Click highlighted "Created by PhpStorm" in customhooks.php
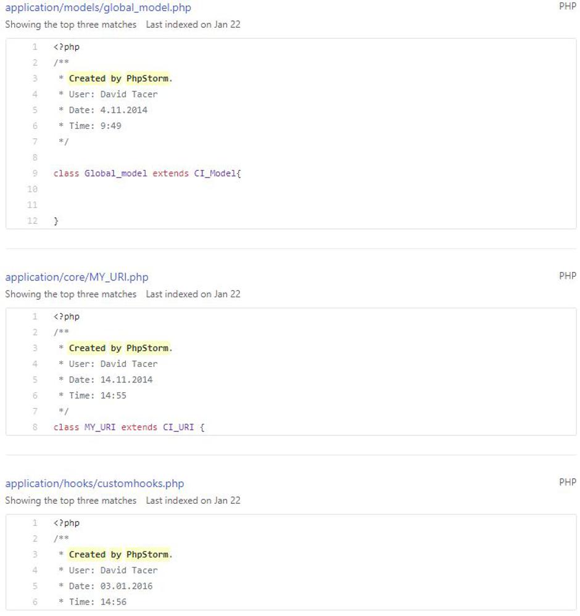580x616 pixels. click(120, 554)
